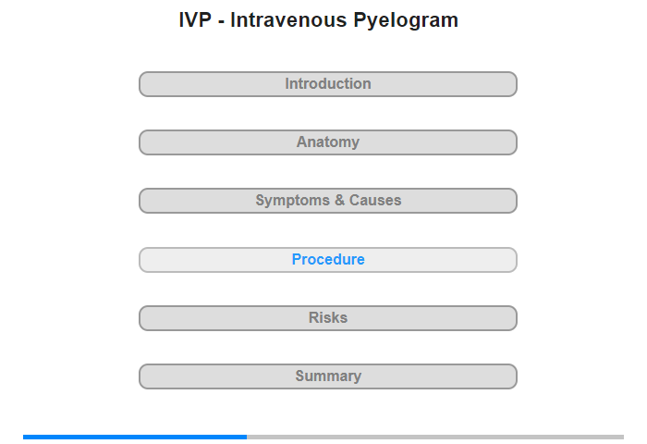This screenshot has width=647, height=444.
Task: Click the ampersand in Symptoms & Causes
Action: click(x=339, y=201)
